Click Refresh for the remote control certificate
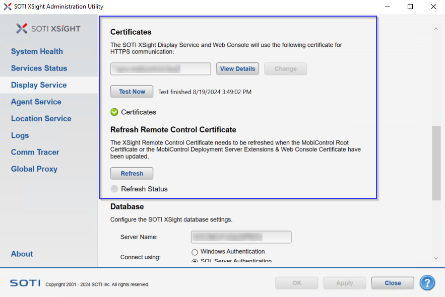 pos(132,174)
